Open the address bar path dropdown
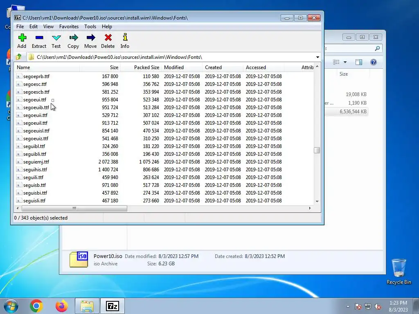 click(x=318, y=57)
